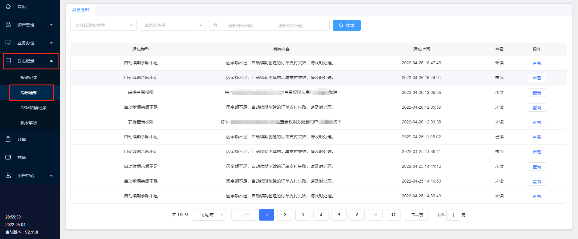This screenshot has height=239, width=578.
Task: Click 查看 for 11:56:02 read notification
Action: pos(537,137)
